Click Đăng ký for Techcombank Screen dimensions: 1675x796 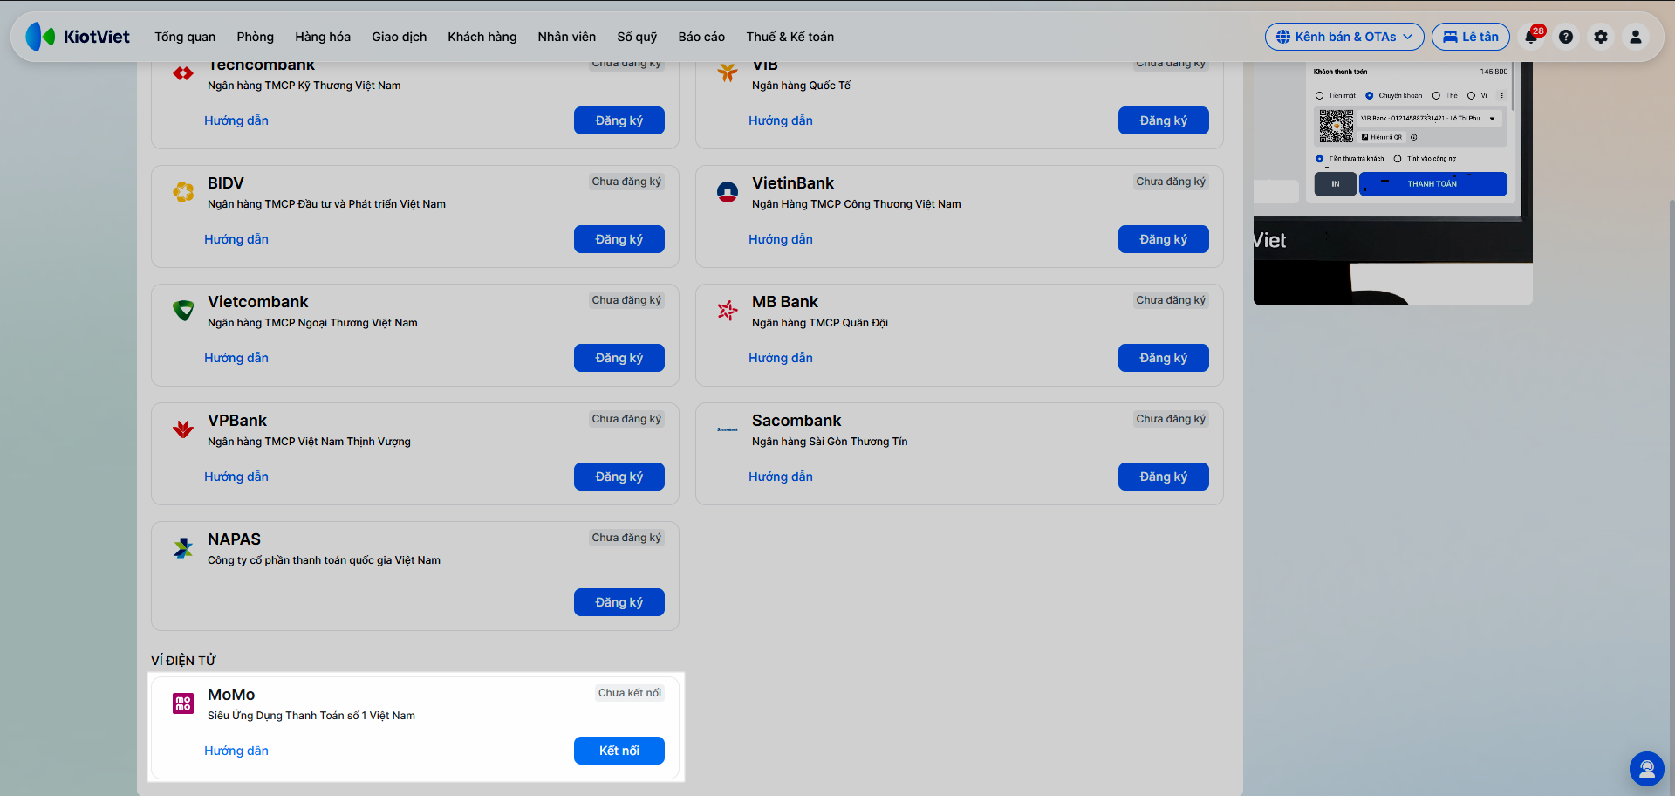tap(619, 120)
